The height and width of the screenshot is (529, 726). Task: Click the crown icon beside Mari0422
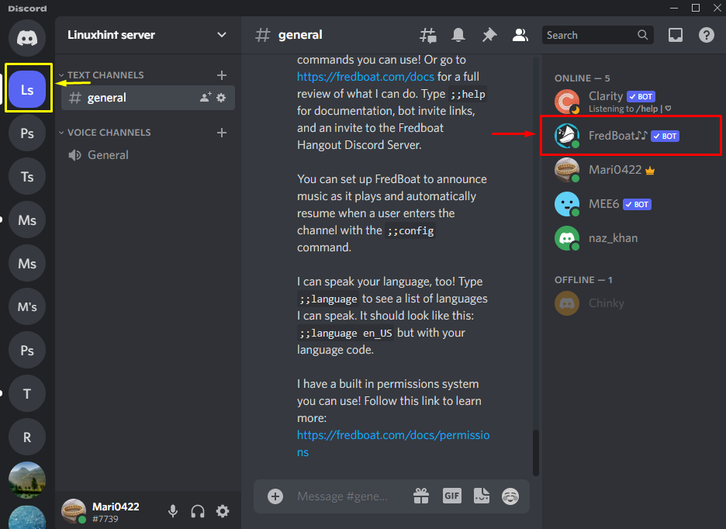tap(650, 171)
